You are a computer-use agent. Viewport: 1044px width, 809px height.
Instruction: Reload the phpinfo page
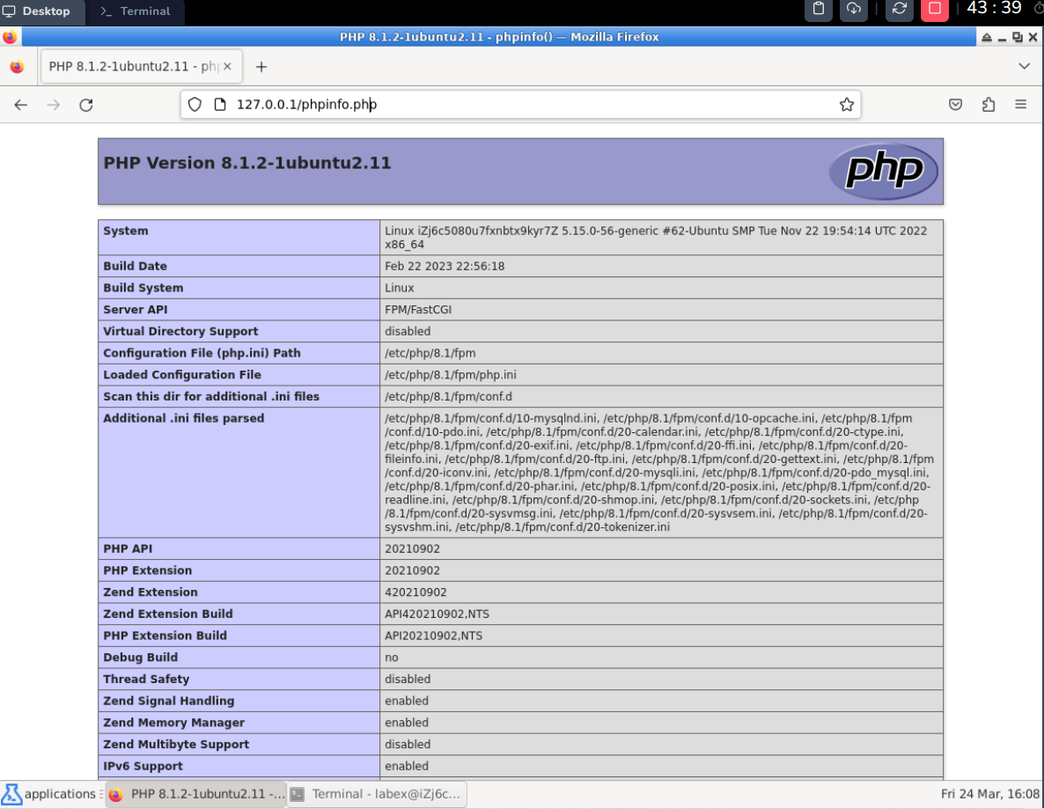pos(86,104)
